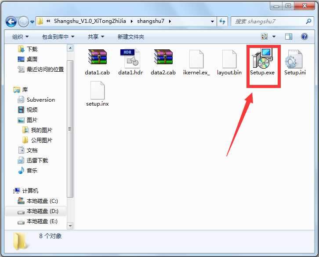Close the explorer window
The height and width of the screenshot is (257, 319).
click(x=304, y=6)
